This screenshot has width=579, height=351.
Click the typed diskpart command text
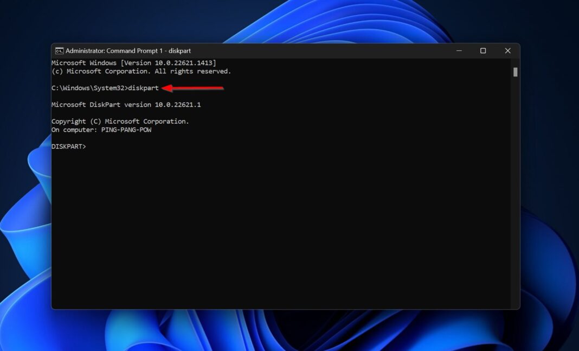(143, 88)
